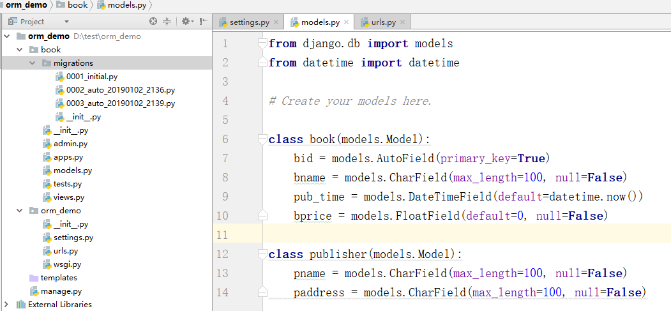Hide the Project tool window
The width and height of the screenshot is (671, 311).
(x=204, y=21)
